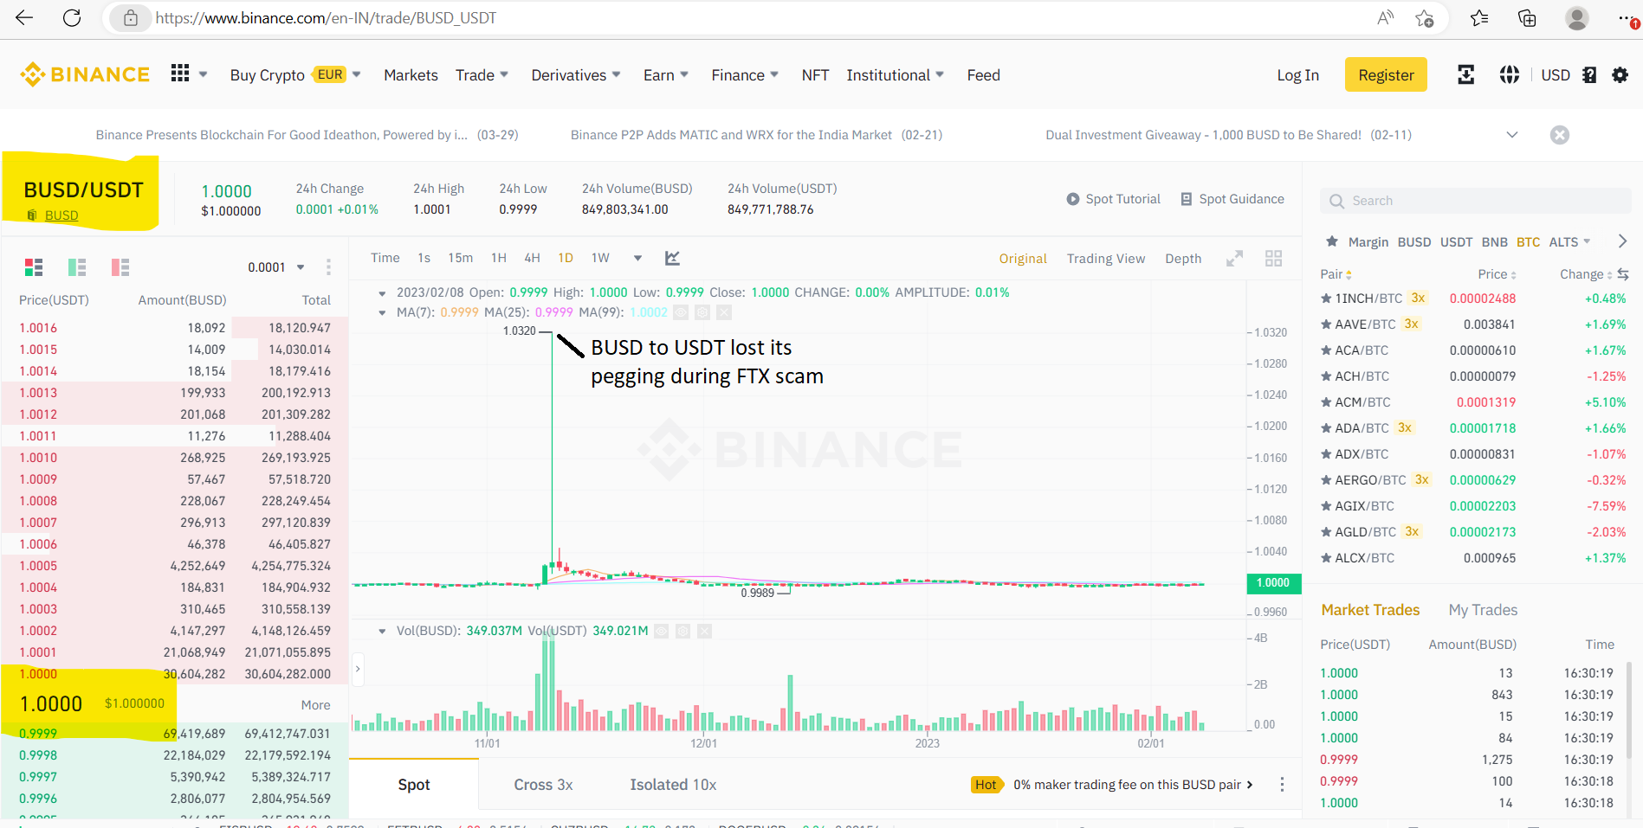
Task: Open the language globe selector
Action: pyautogui.click(x=1509, y=74)
